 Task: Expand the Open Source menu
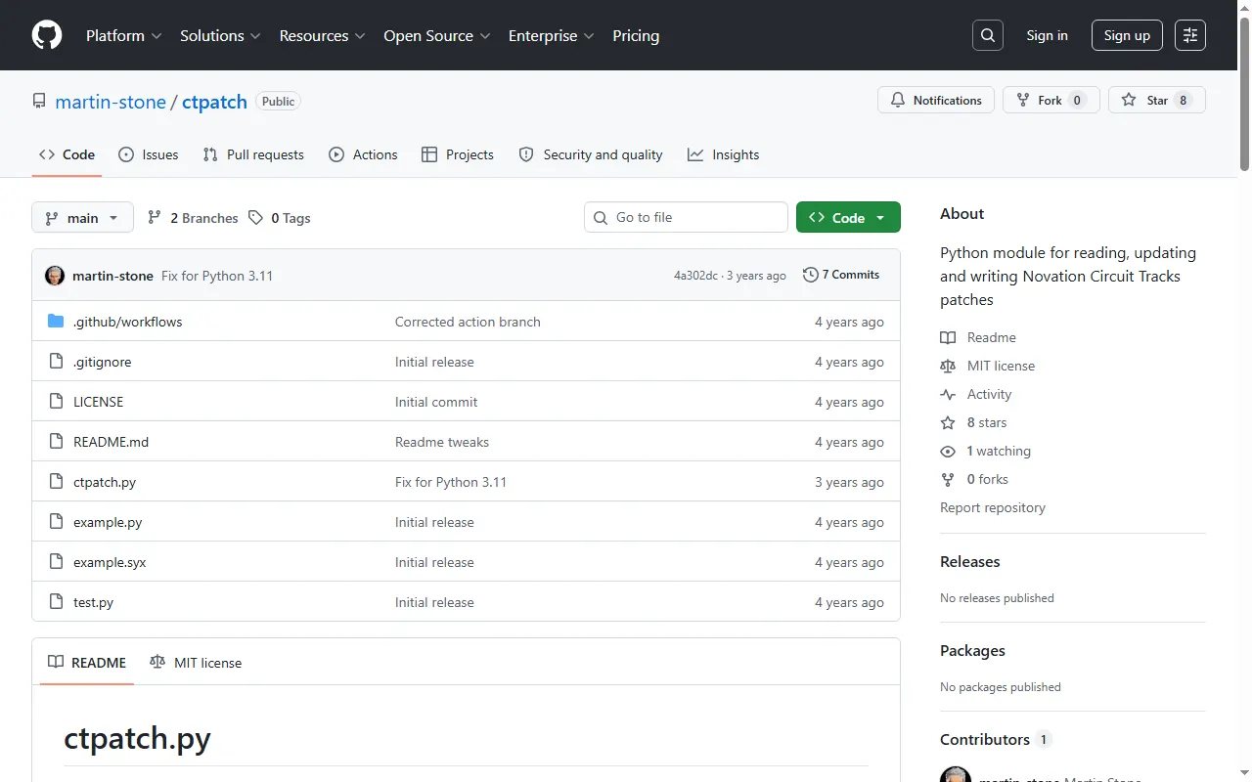(436, 35)
